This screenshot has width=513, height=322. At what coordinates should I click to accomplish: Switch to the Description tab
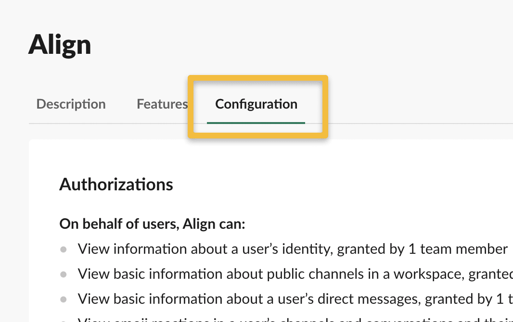coord(71,104)
